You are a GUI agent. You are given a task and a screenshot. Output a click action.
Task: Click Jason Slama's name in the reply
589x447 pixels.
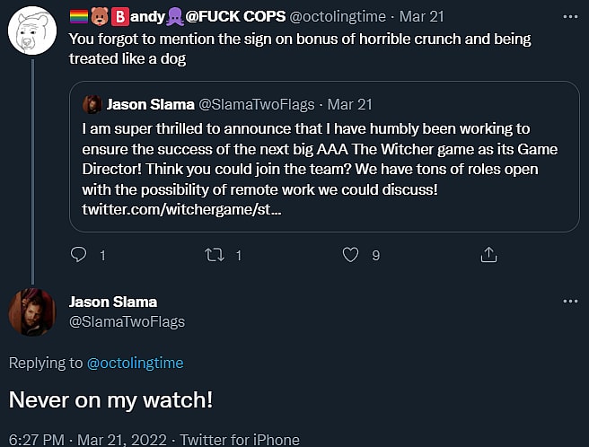click(113, 302)
